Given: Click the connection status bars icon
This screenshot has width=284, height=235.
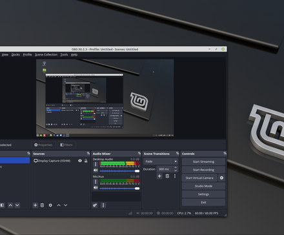Looking at the screenshot, I should 130,213.
